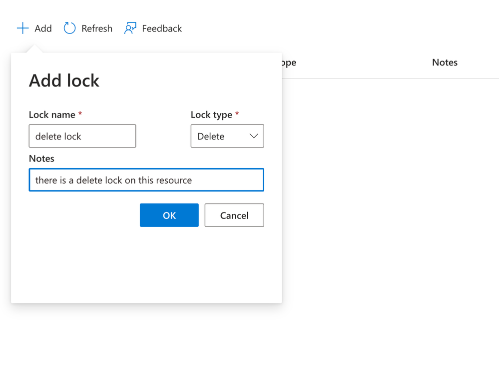Click the Lock name input field

point(82,136)
